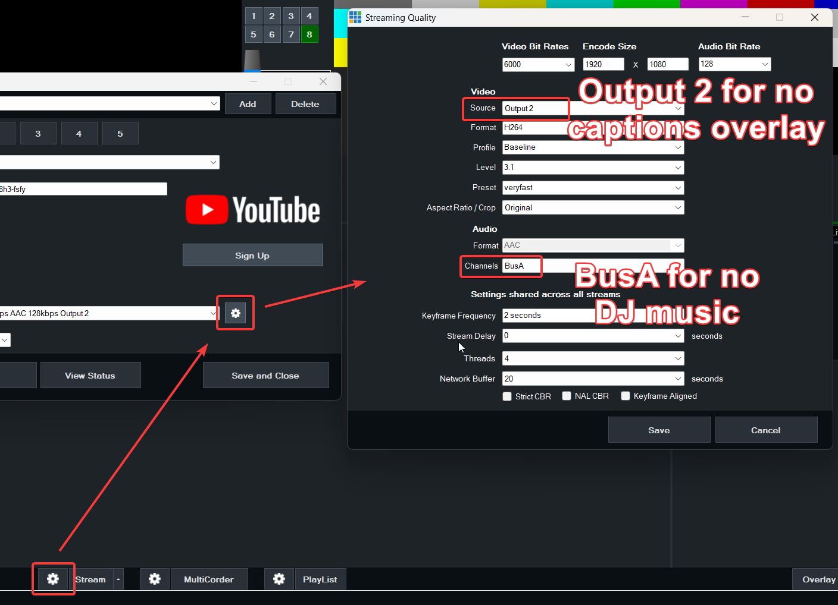Expand the Stream button arrow menu

pos(118,579)
